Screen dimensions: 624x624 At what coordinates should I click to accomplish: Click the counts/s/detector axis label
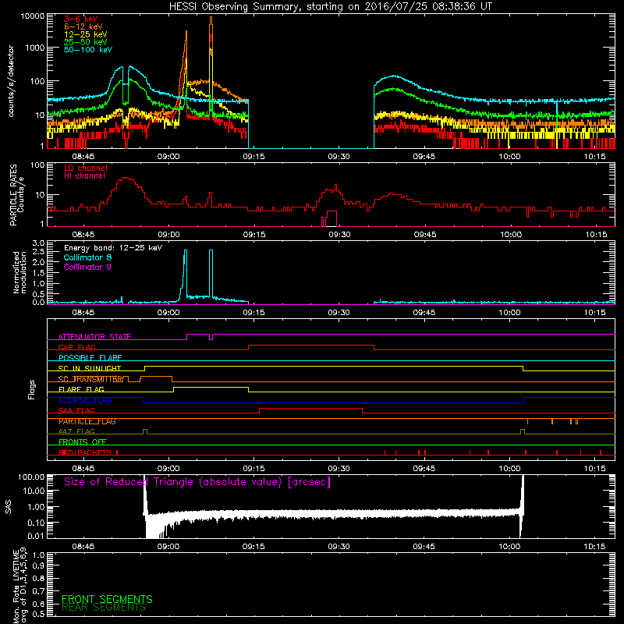[11, 81]
